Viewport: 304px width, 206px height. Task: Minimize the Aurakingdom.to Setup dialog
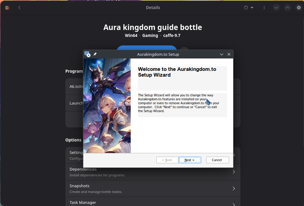click(222, 54)
